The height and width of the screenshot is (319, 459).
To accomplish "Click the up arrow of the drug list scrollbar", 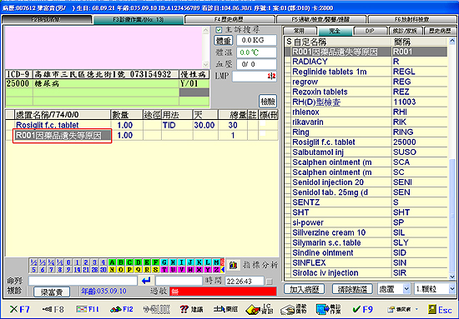I will click(452, 41).
